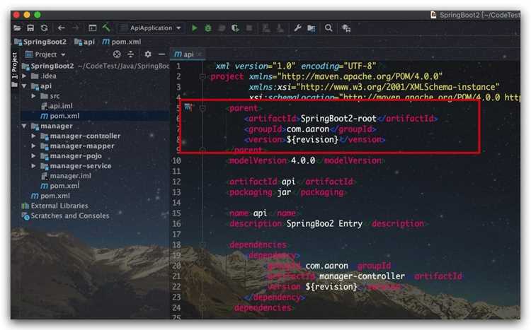531x330 pixels.
Task: Click the text SpringBoot2-root in the editor
Action: click(338, 119)
